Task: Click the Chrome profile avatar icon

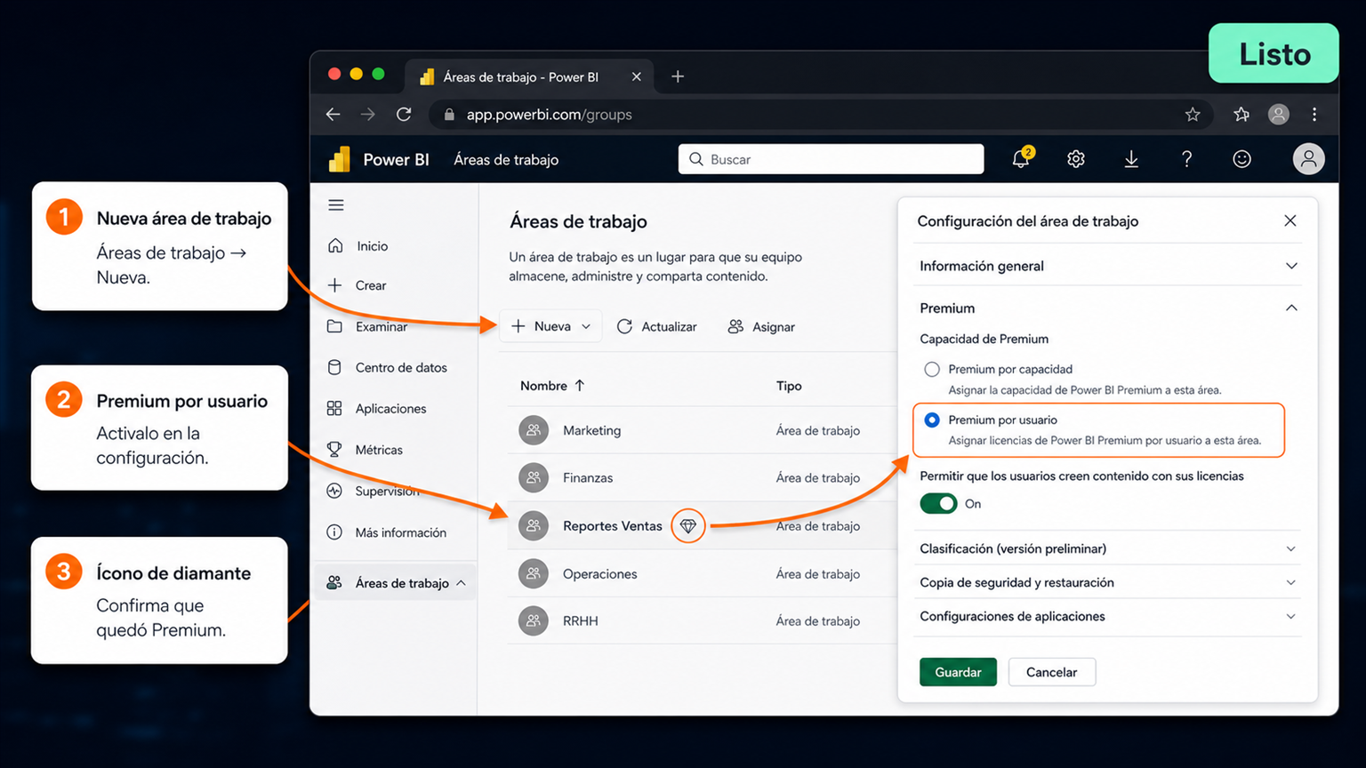Action: (x=1279, y=115)
